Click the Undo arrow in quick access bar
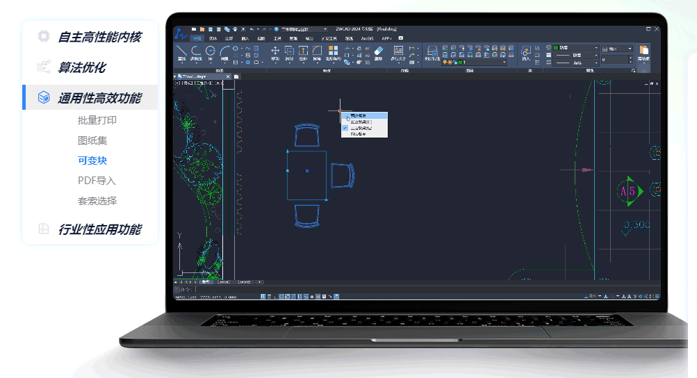This screenshot has width=697, height=378. coord(252,29)
